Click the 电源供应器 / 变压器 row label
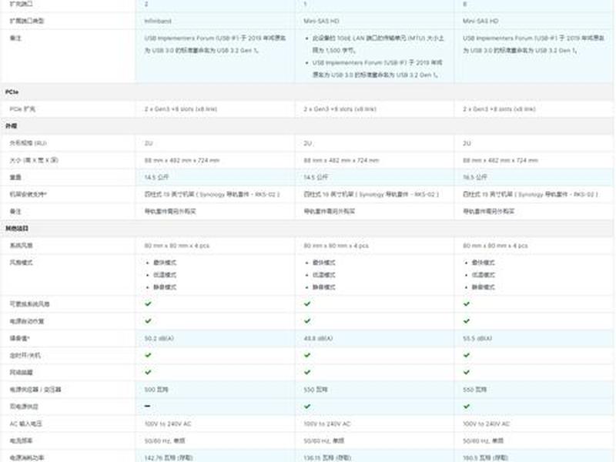This screenshot has width=616, height=462. click(x=35, y=390)
